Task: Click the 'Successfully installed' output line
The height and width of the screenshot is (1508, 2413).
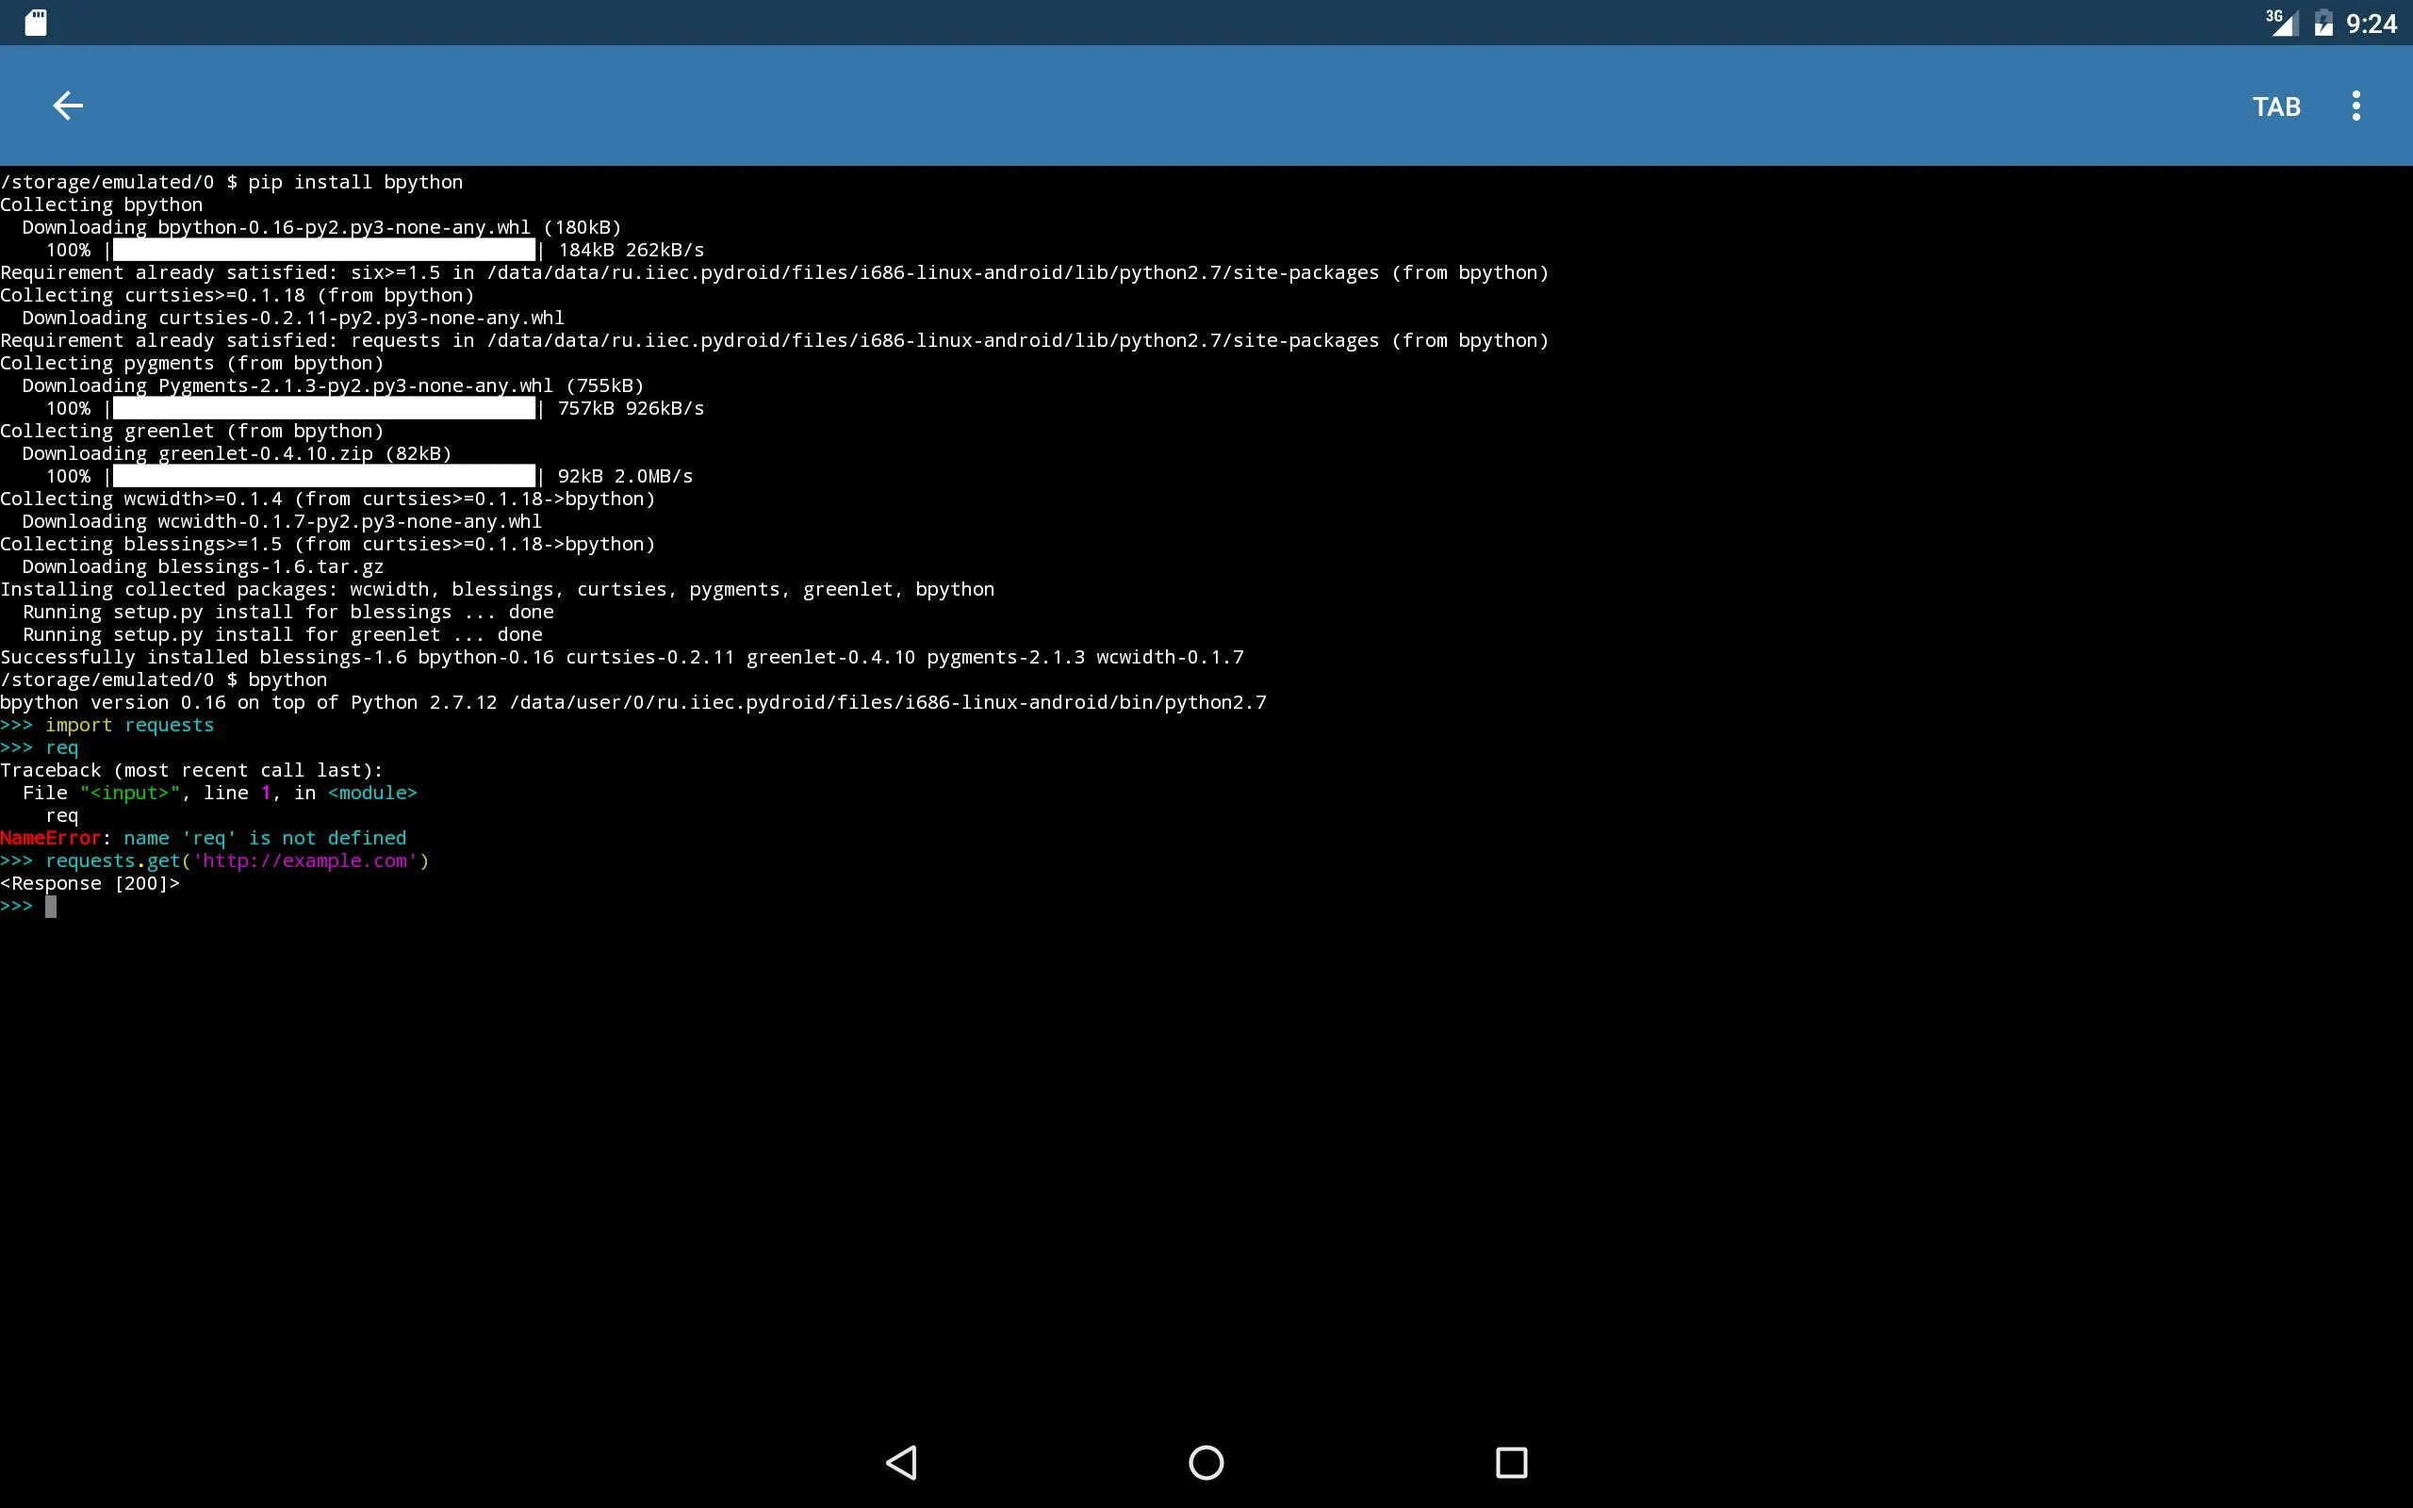Action: [x=621, y=657]
